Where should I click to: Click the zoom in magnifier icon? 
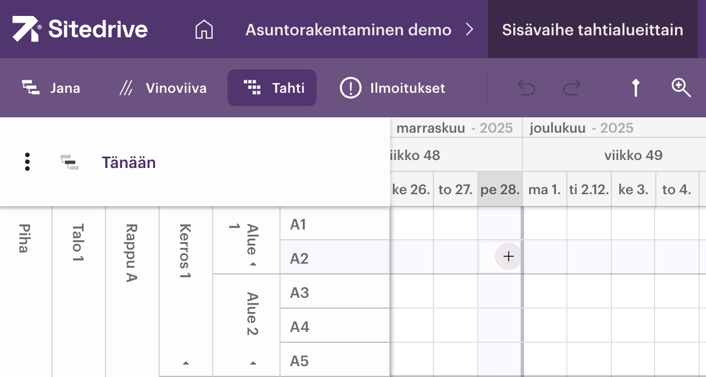pos(681,88)
